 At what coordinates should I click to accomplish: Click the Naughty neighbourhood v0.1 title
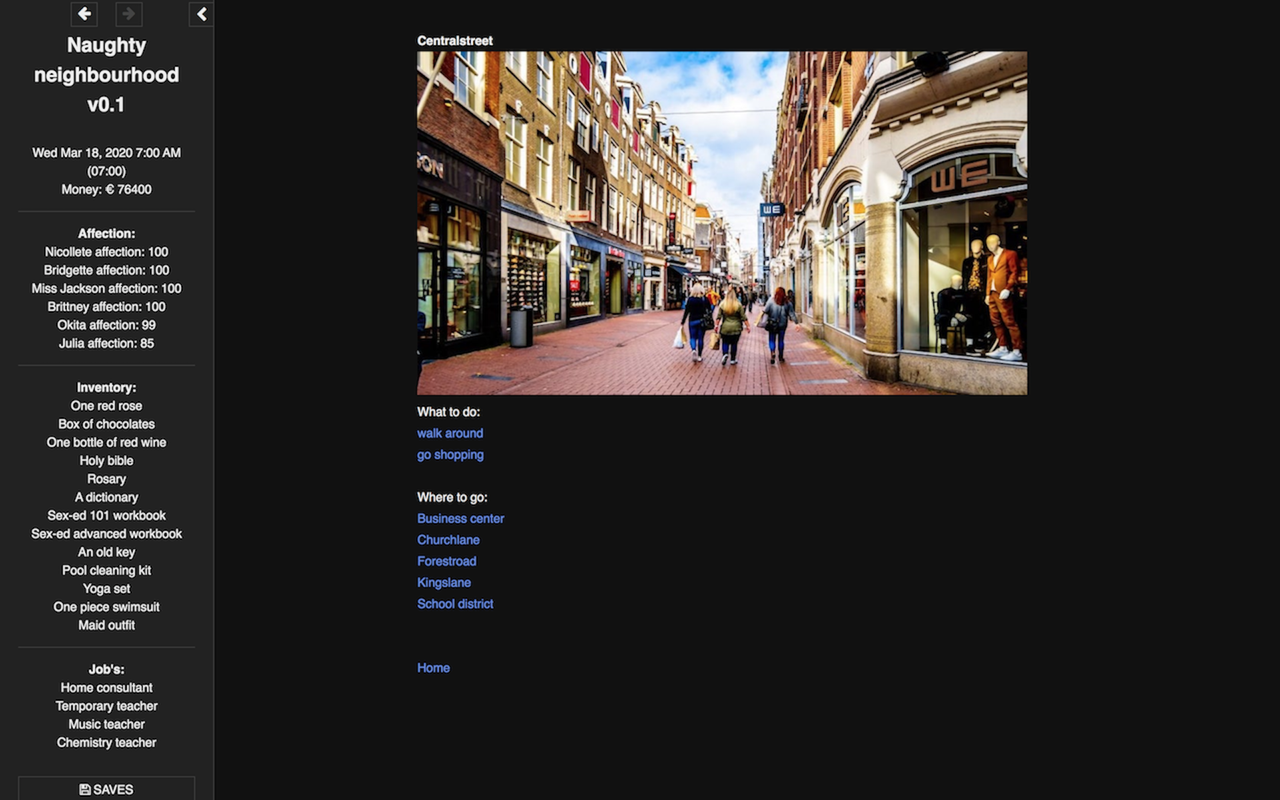107,75
